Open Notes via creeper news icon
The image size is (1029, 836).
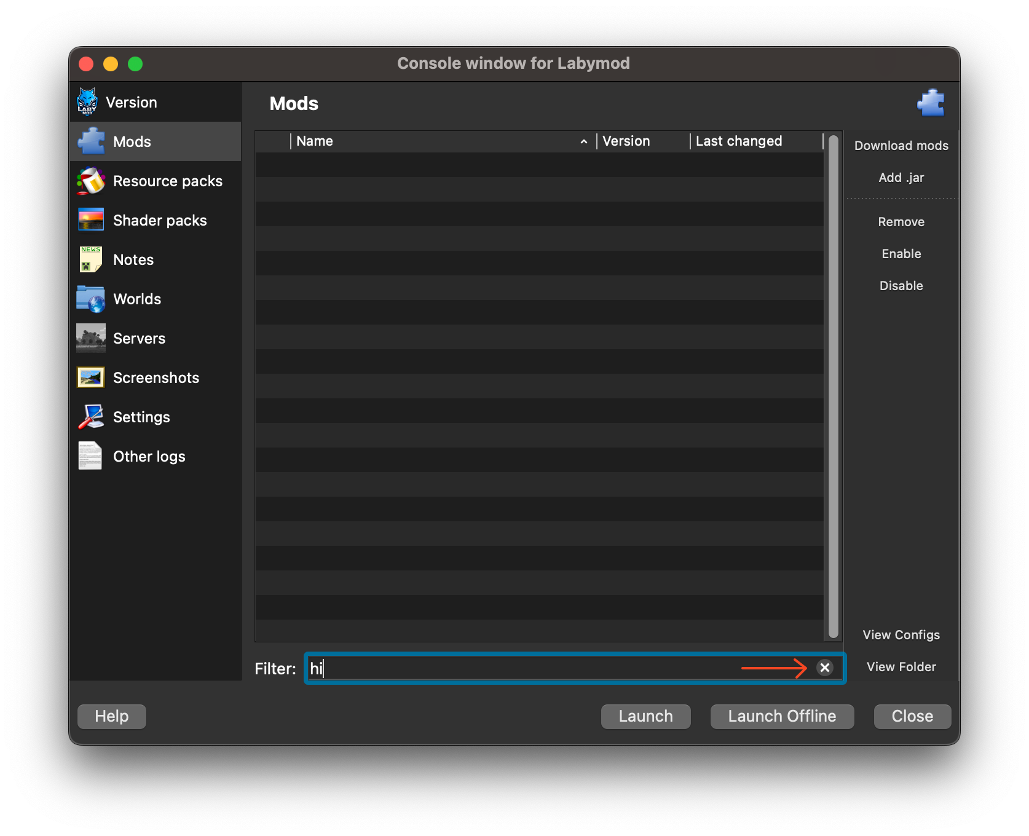tap(90, 259)
